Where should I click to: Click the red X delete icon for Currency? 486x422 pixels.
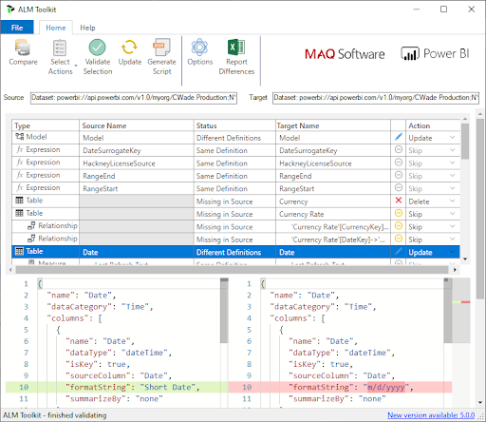click(x=399, y=201)
